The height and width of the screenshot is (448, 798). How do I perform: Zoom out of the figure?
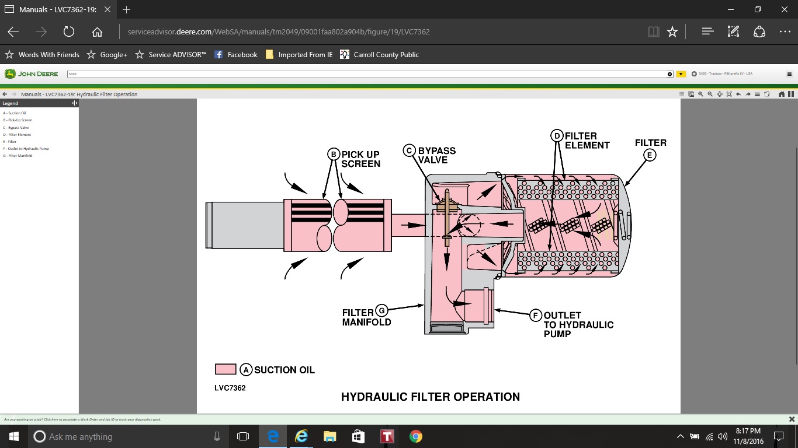click(710, 94)
